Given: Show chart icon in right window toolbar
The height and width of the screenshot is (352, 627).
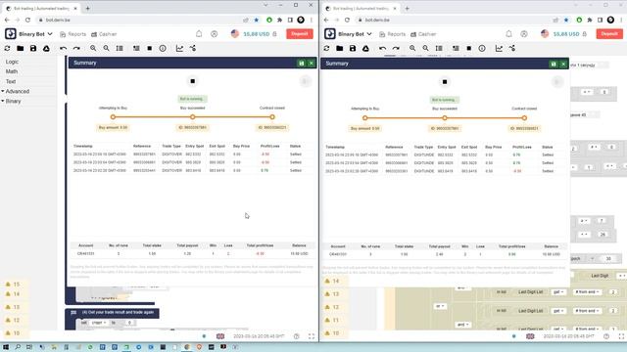Looking at the screenshot, I should click(x=499, y=48).
